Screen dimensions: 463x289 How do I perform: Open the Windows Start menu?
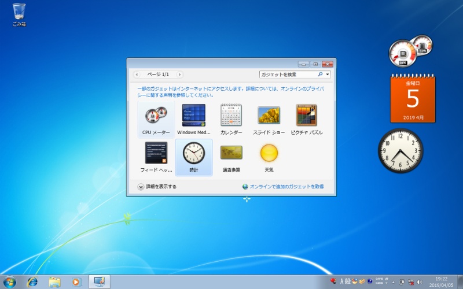click(x=10, y=281)
